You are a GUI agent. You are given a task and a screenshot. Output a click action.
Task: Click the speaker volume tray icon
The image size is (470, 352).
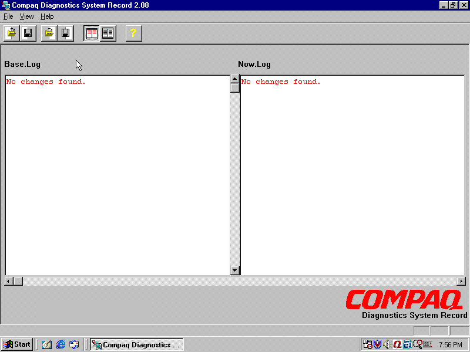coord(387,344)
